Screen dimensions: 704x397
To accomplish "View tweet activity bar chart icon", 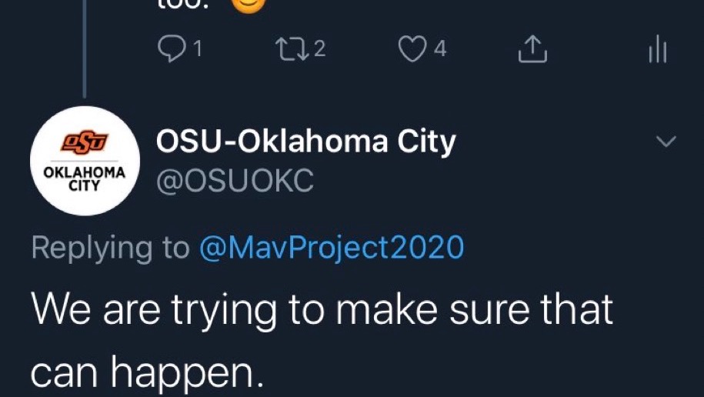I will point(658,51).
